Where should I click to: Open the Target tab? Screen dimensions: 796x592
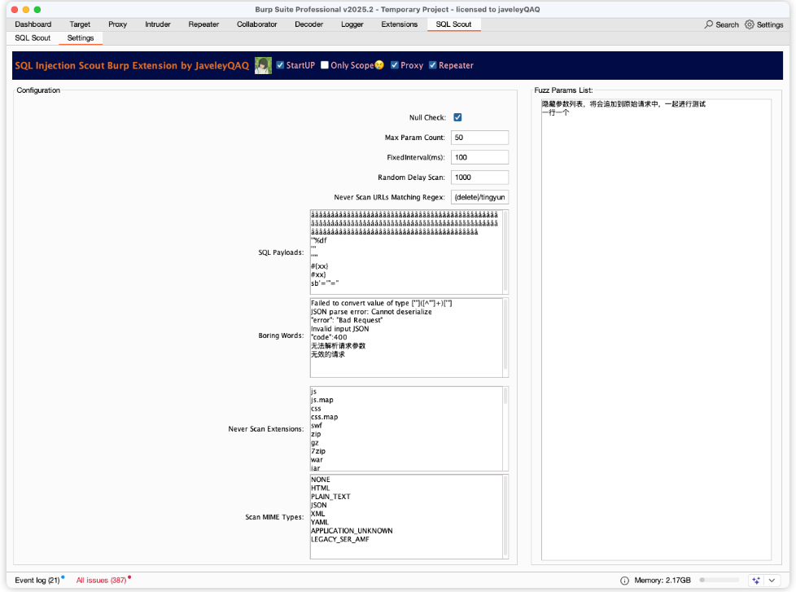click(80, 24)
